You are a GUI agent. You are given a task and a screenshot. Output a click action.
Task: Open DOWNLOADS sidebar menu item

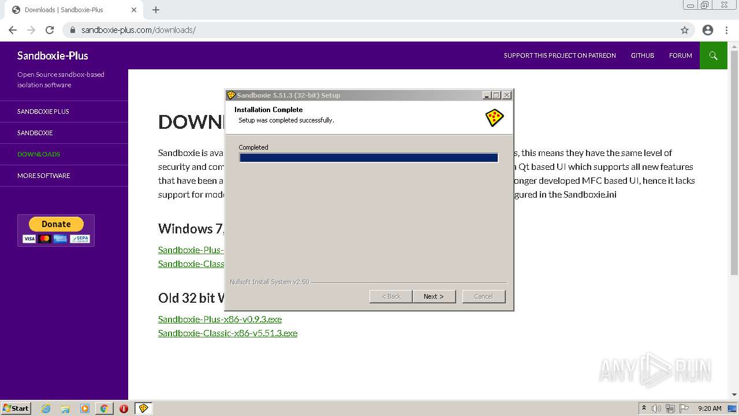point(39,154)
